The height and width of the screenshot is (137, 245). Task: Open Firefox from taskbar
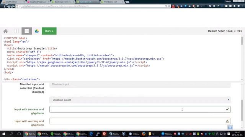(x=144, y=134)
